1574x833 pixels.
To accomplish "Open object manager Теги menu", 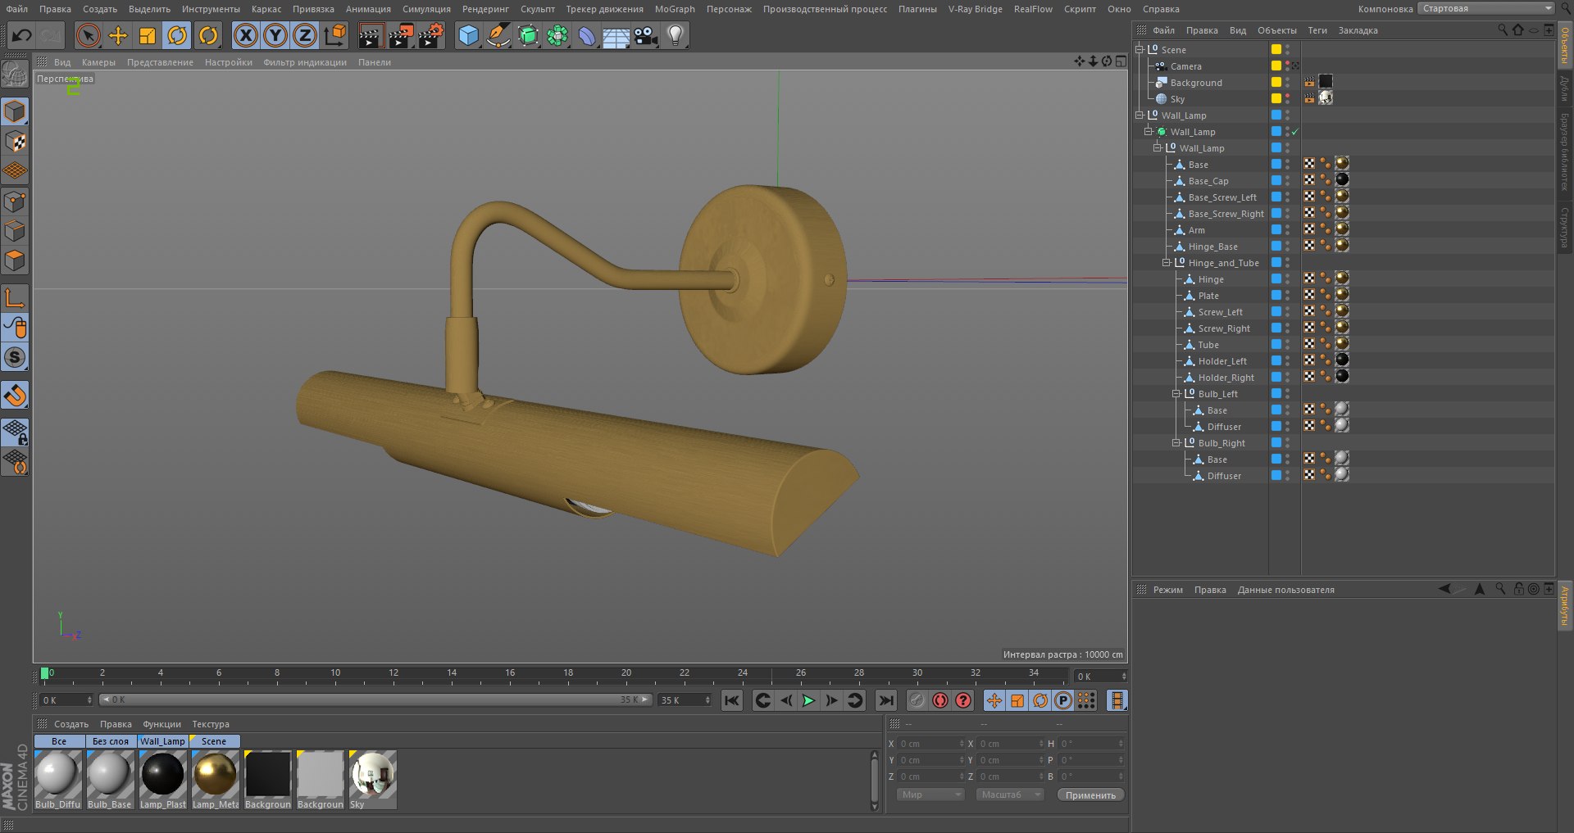I will [x=1317, y=30].
